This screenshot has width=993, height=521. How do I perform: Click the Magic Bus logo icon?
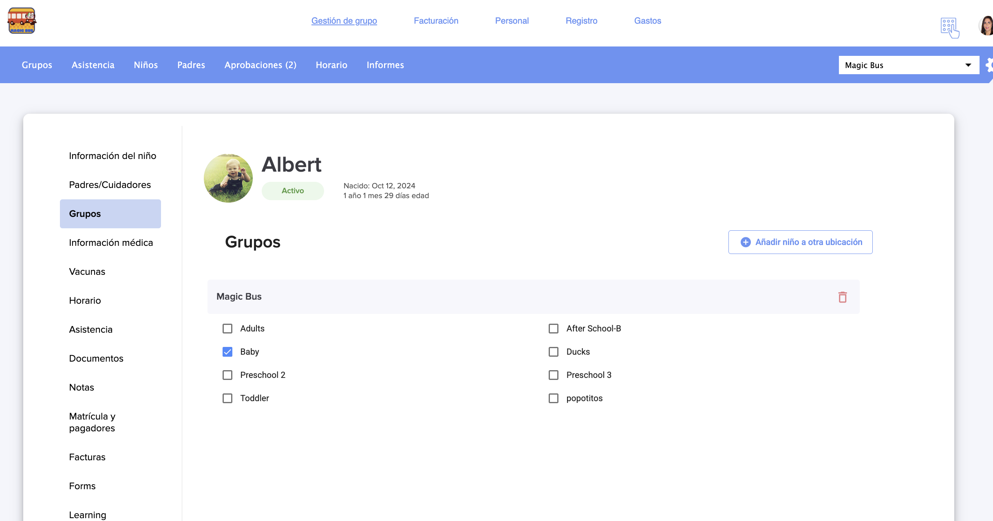pos(22,21)
